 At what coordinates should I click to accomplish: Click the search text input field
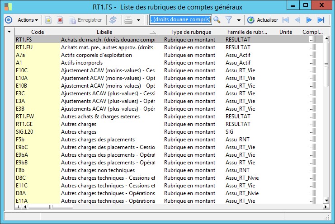[x=180, y=20]
